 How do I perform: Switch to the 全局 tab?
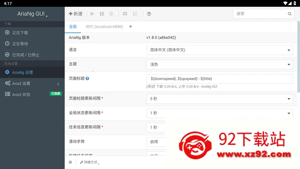[73, 27]
